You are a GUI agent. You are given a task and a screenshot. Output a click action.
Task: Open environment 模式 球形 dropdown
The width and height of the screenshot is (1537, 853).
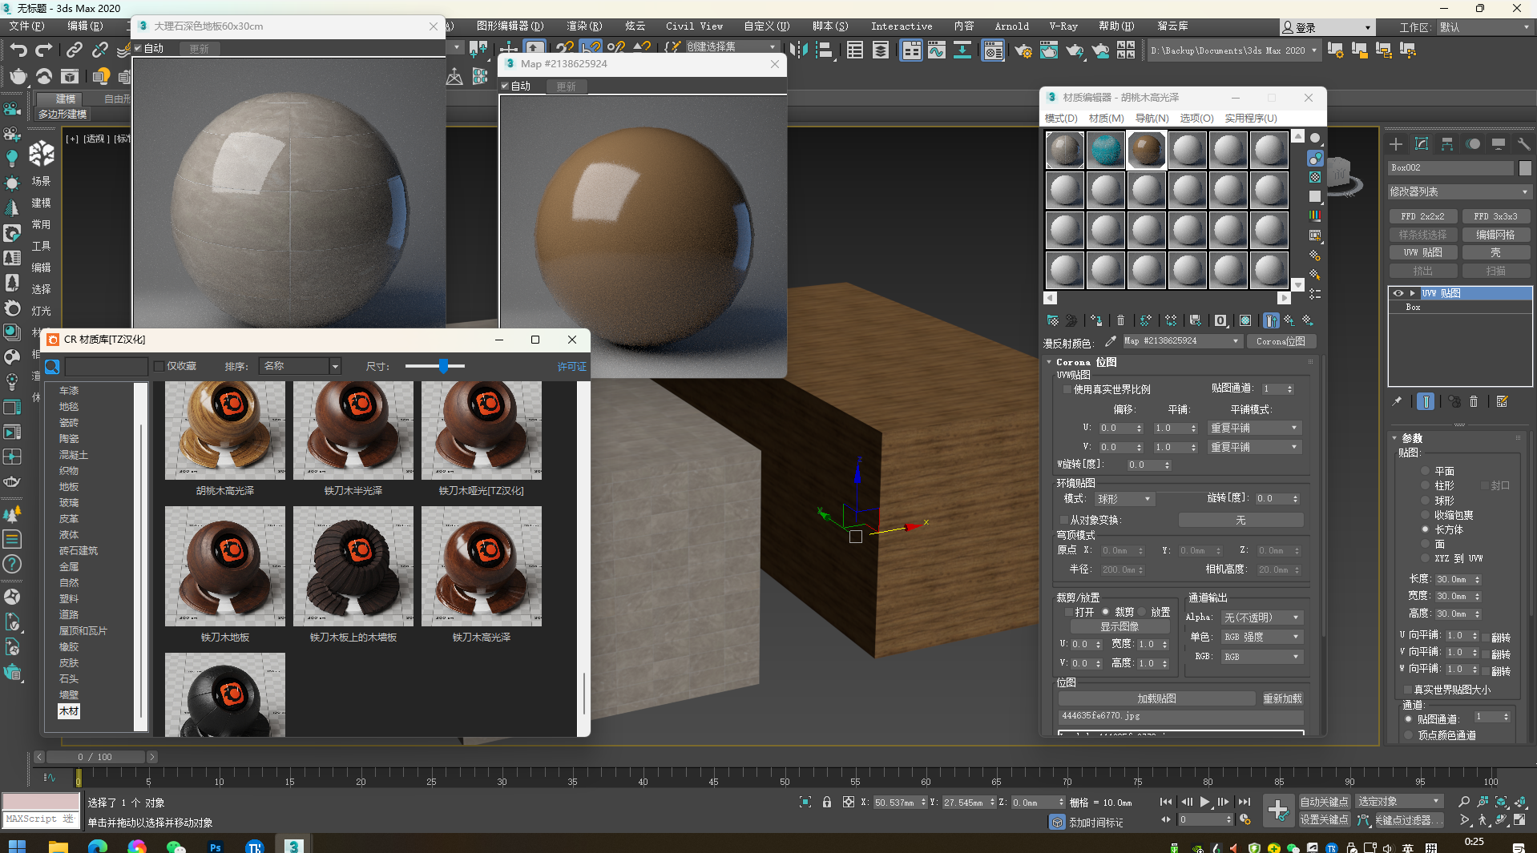[x=1124, y=499]
